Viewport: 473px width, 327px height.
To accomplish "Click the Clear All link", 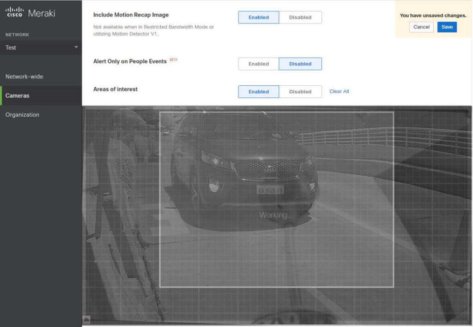I will 339,91.
